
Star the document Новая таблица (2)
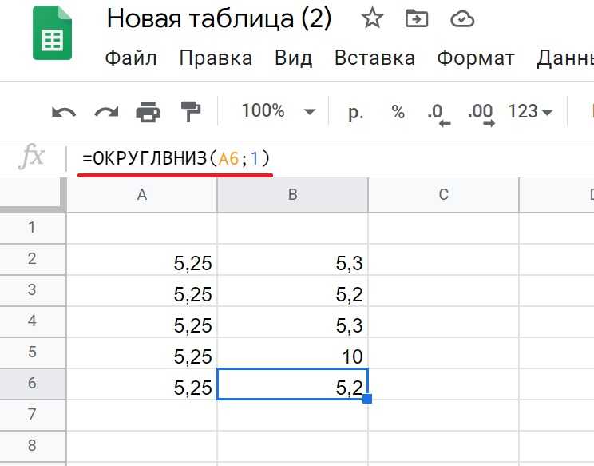coord(372,18)
